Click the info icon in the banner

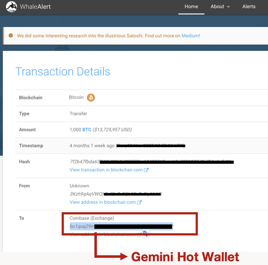[11, 36]
